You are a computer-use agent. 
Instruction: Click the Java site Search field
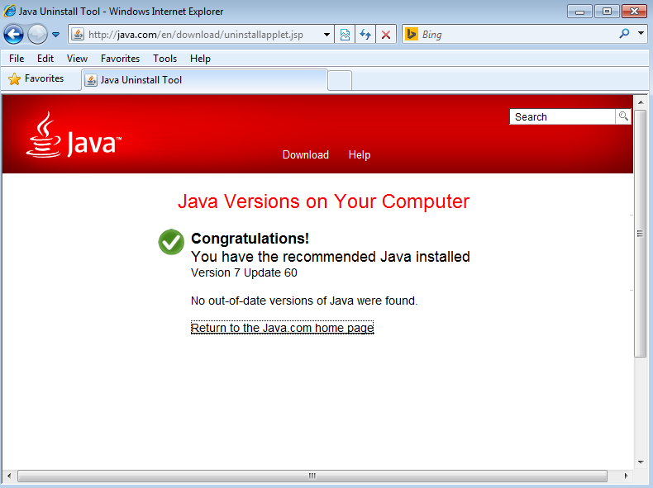tap(562, 117)
